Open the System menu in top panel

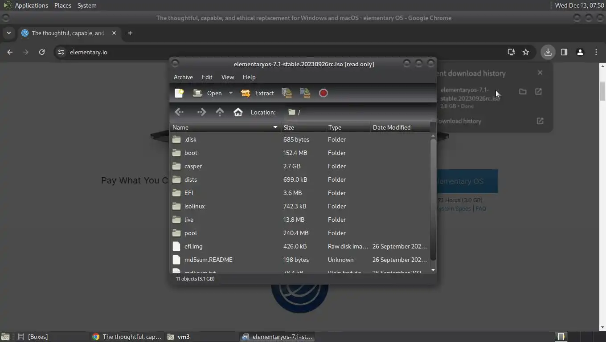click(87, 5)
